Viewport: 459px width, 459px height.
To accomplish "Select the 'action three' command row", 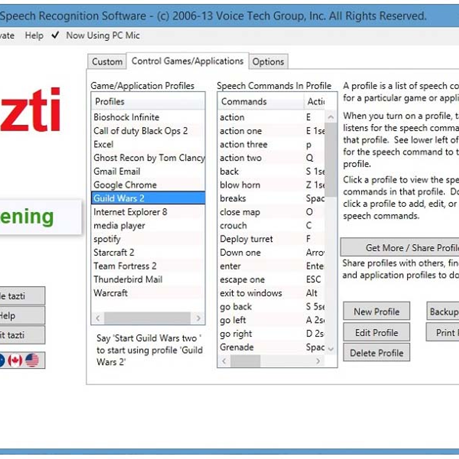I will point(271,144).
